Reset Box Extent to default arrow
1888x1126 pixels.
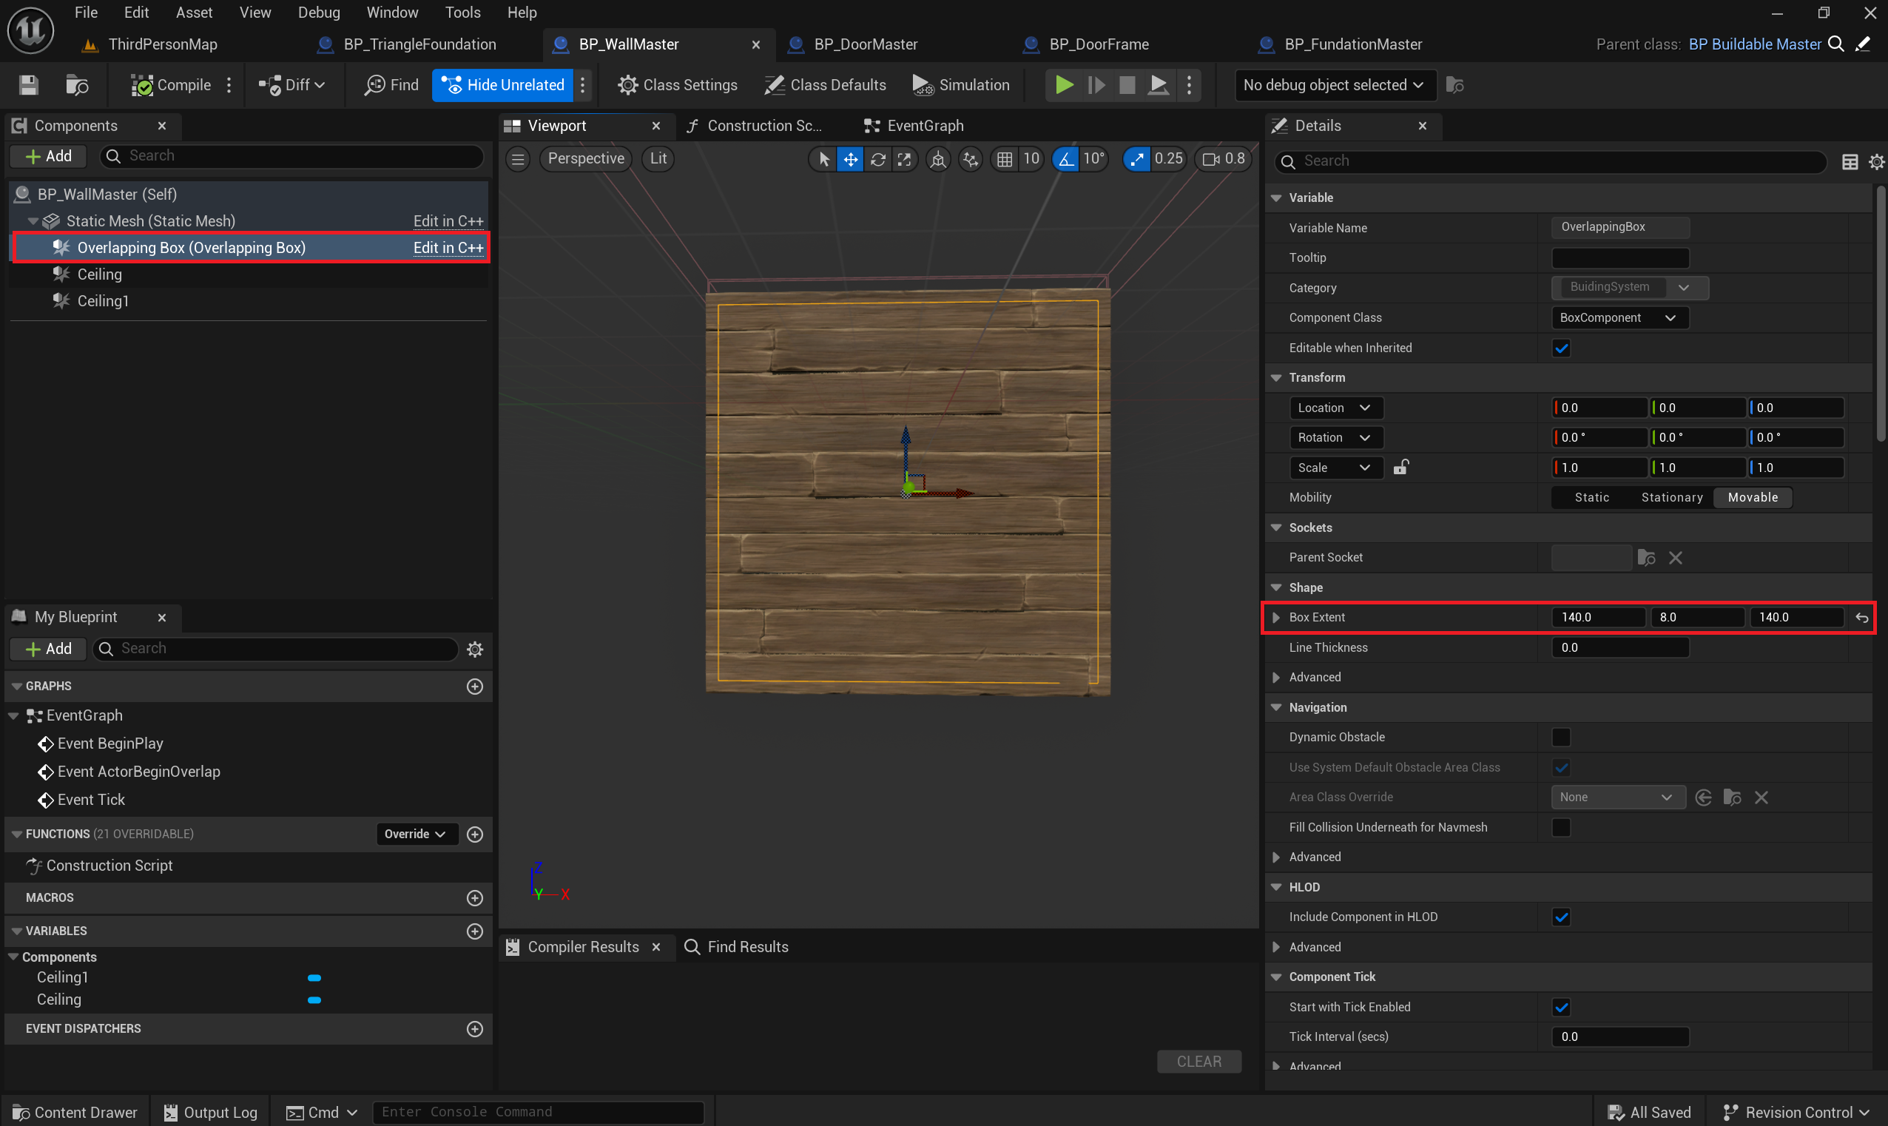coord(1861,618)
